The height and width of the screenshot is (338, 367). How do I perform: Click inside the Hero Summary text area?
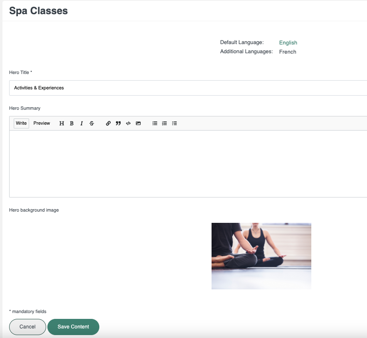tap(188, 164)
